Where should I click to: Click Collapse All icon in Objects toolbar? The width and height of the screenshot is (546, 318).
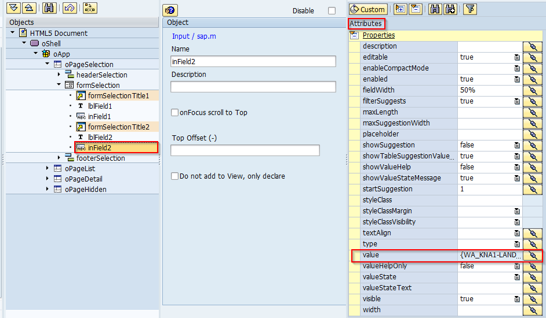pos(30,8)
